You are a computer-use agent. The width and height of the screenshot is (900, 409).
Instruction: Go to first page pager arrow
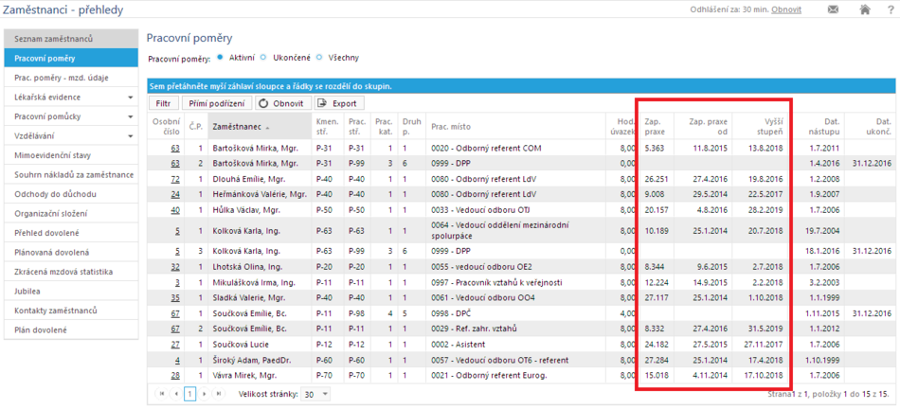tap(161, 394)
